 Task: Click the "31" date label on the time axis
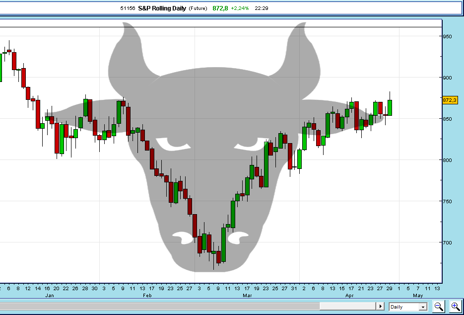tap(294, 288)
